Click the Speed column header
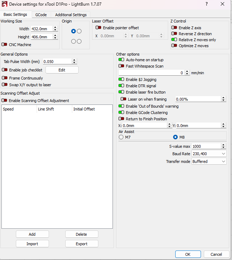 tap(19, 109)
